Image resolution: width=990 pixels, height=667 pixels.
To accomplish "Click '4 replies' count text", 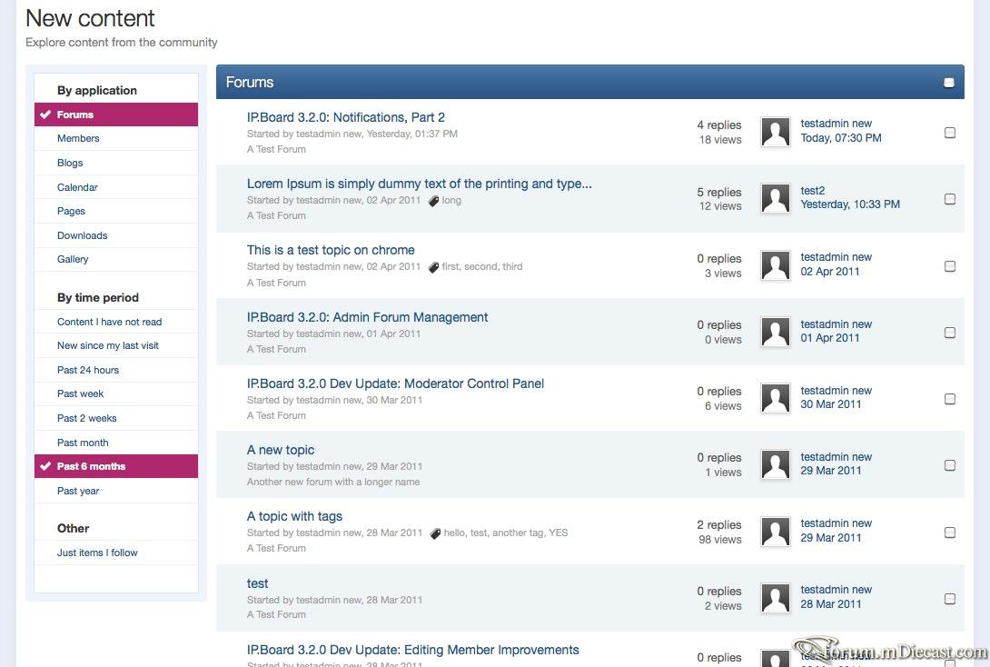I will pos(719,125).
